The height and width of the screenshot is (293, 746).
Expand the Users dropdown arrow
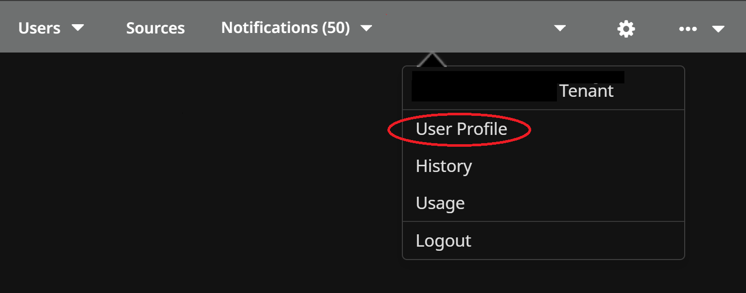pos(78,27)
